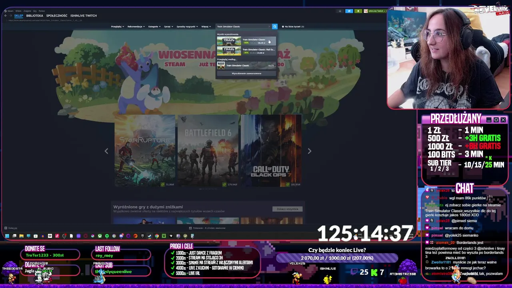Switch to Steam via taskbar icon

tap(150, 236)
